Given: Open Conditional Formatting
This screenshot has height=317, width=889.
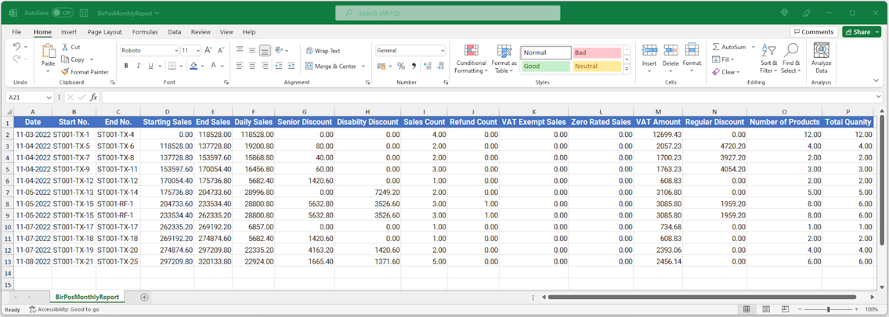Looking at the screenshot, I should coord(471,59).
